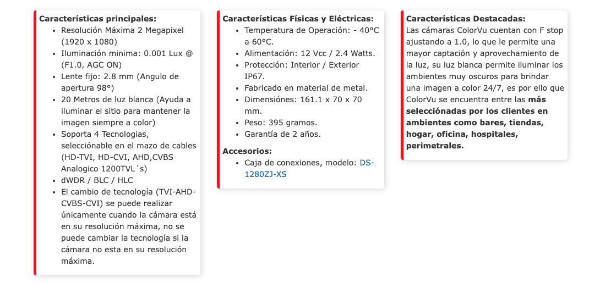Image resolution: width=600 pixels, height=283 pixels.
Task: Click the "Resolución Máxima 2 Megapixel" list item
Action: (x=122, y=30)
